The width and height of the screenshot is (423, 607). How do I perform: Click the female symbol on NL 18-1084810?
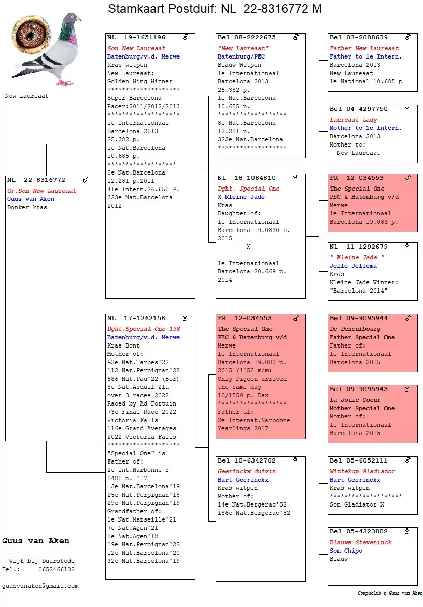pyautogui.click(x=295, y=178)
